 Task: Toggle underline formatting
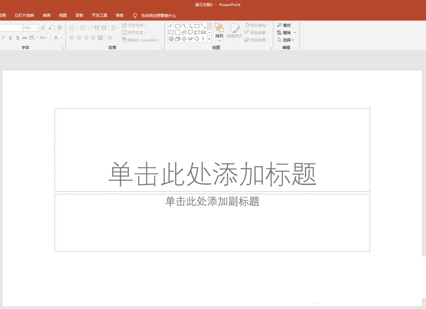(10, 38)
